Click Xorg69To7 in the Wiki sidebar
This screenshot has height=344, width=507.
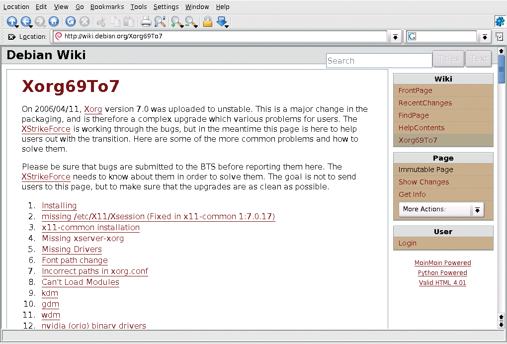pos(418,140)
